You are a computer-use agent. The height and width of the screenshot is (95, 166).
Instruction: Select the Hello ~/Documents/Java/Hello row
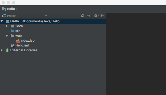tap(53, 21)
